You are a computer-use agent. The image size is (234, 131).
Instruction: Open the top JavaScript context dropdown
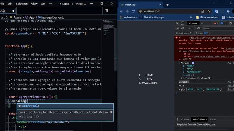[x=190, y=28]
